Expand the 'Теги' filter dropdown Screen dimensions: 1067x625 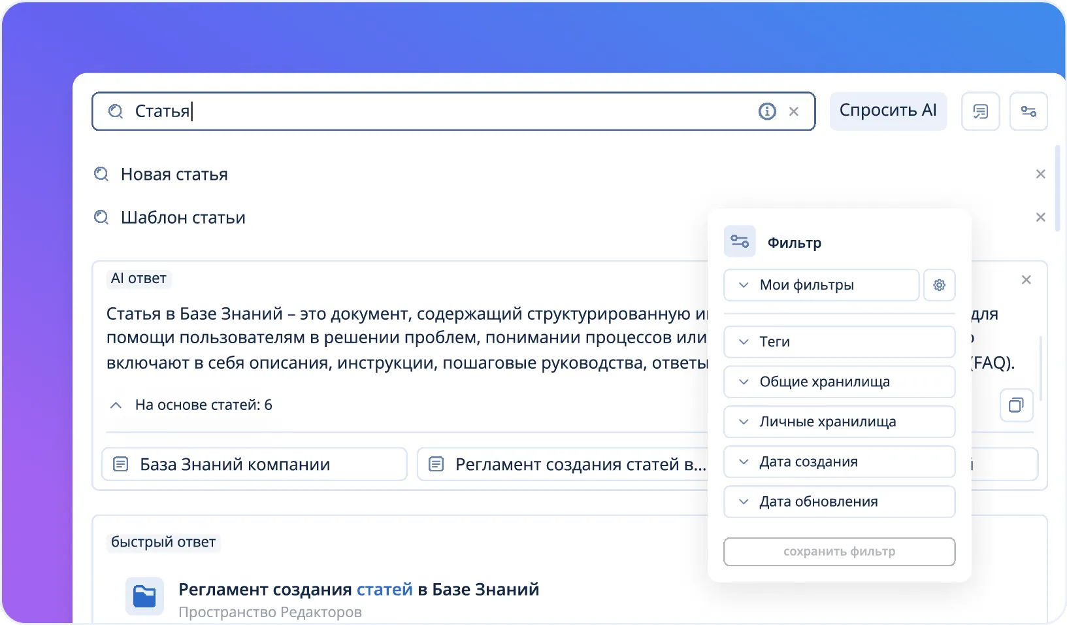(x=839, y=342)
